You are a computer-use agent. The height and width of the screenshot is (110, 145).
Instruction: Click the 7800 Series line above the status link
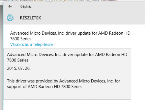pos(21,39)
